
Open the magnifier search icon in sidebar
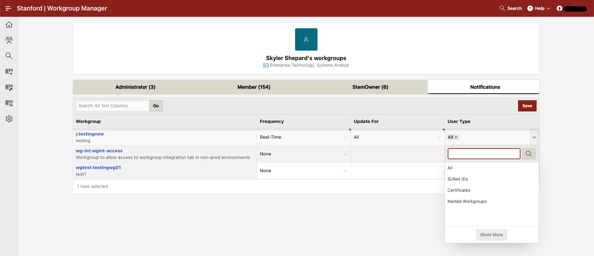click(9, 56)
